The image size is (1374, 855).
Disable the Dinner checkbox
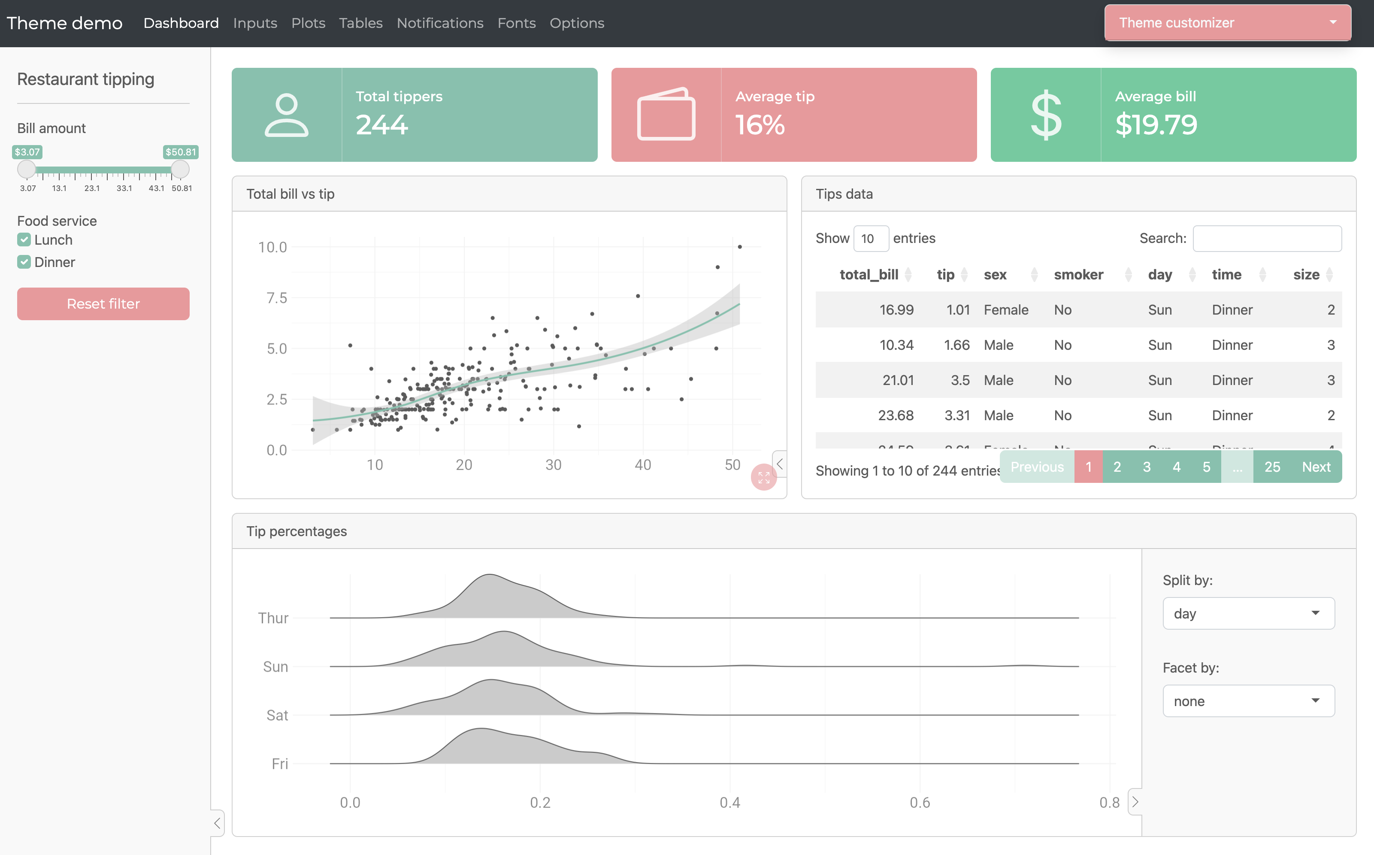click(24, 261)
